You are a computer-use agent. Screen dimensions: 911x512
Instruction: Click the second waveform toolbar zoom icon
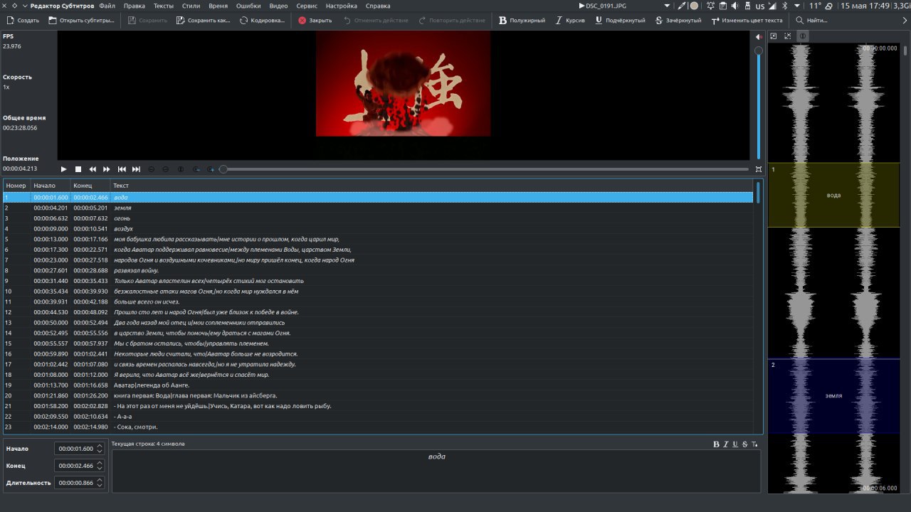(x=788, y=36)
